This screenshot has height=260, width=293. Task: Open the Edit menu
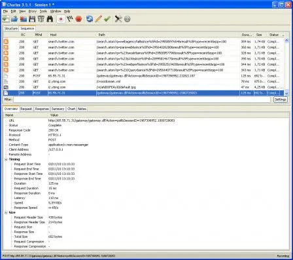[x=13, y=11]
